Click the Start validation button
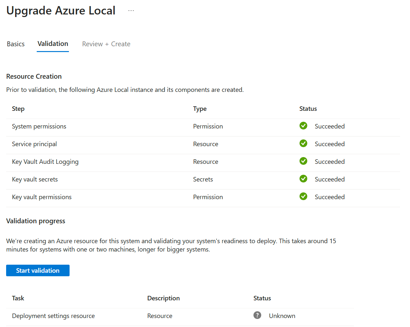The height and width of the screenshot is (327, 410). pyautogui.click(x=38, y=270)
